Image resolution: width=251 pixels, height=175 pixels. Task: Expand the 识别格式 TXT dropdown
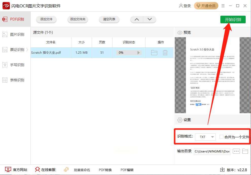pyautogui.click(x=205, y=137)
